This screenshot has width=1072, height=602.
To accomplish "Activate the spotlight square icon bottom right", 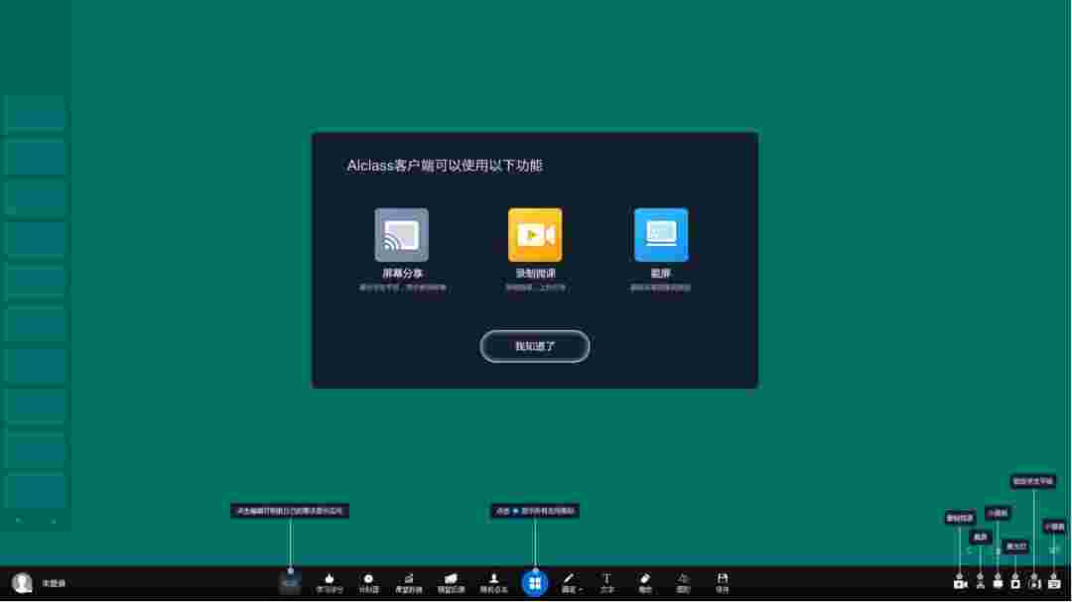I will click(x=1015, y=583).
